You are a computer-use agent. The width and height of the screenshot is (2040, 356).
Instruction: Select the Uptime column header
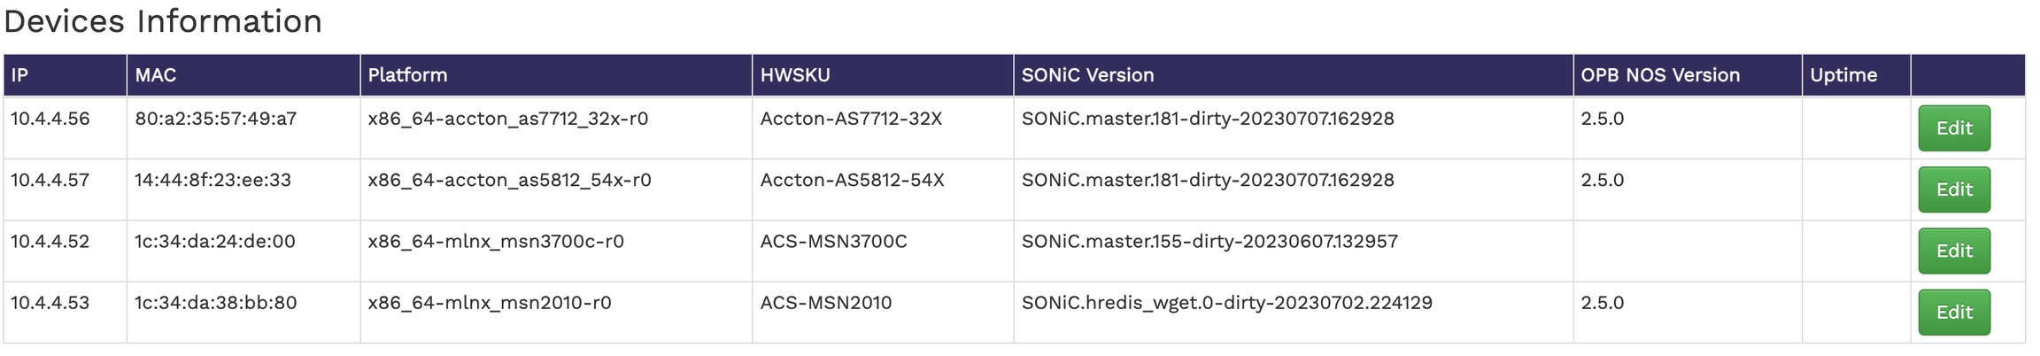point(1843,75)
